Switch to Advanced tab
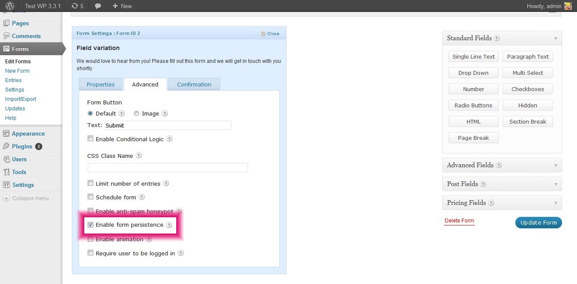The image size is (577, 284). coord(145,84)
